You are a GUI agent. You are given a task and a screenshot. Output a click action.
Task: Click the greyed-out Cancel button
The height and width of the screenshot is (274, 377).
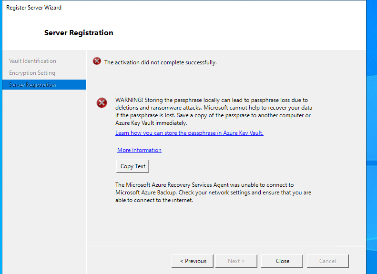pyautogui.click(x=328, y=261)
